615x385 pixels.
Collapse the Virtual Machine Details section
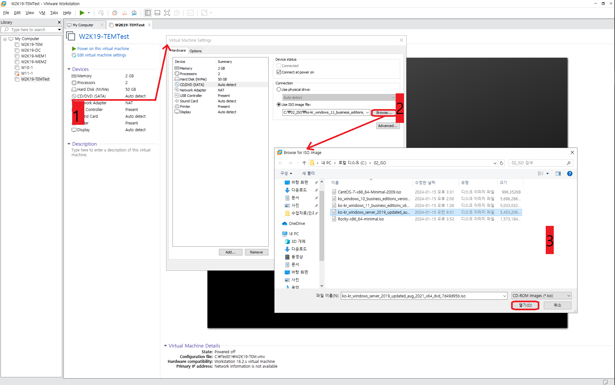(165, 346)
